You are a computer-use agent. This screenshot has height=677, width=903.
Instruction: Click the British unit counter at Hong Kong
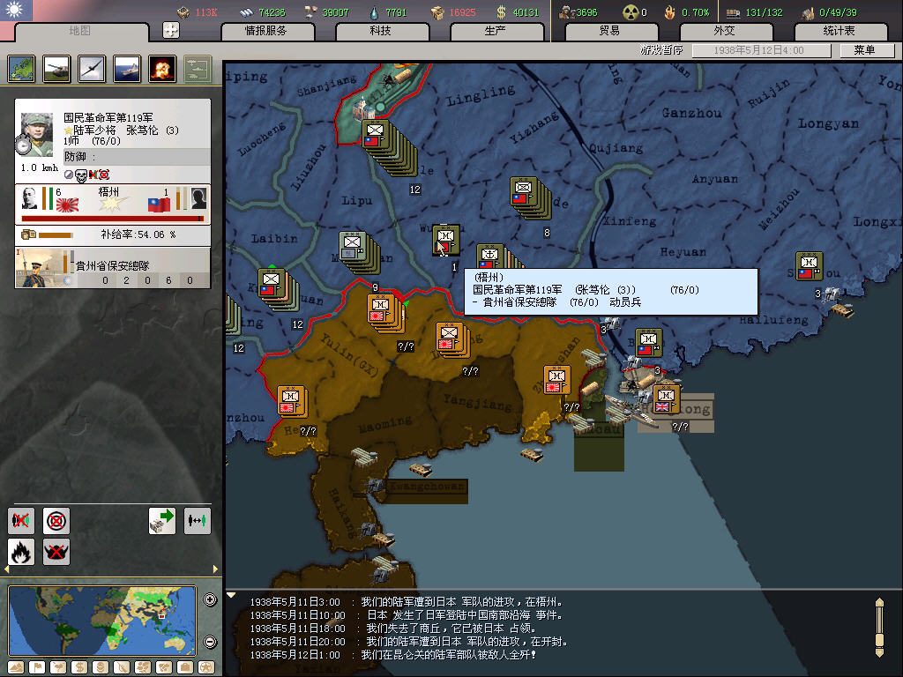667,399
